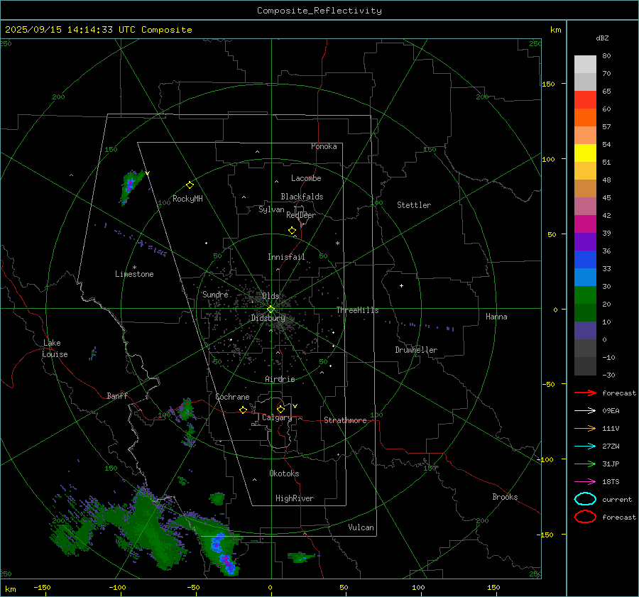
Task: Click the Cochrane city label
Action: click(232, 397)
